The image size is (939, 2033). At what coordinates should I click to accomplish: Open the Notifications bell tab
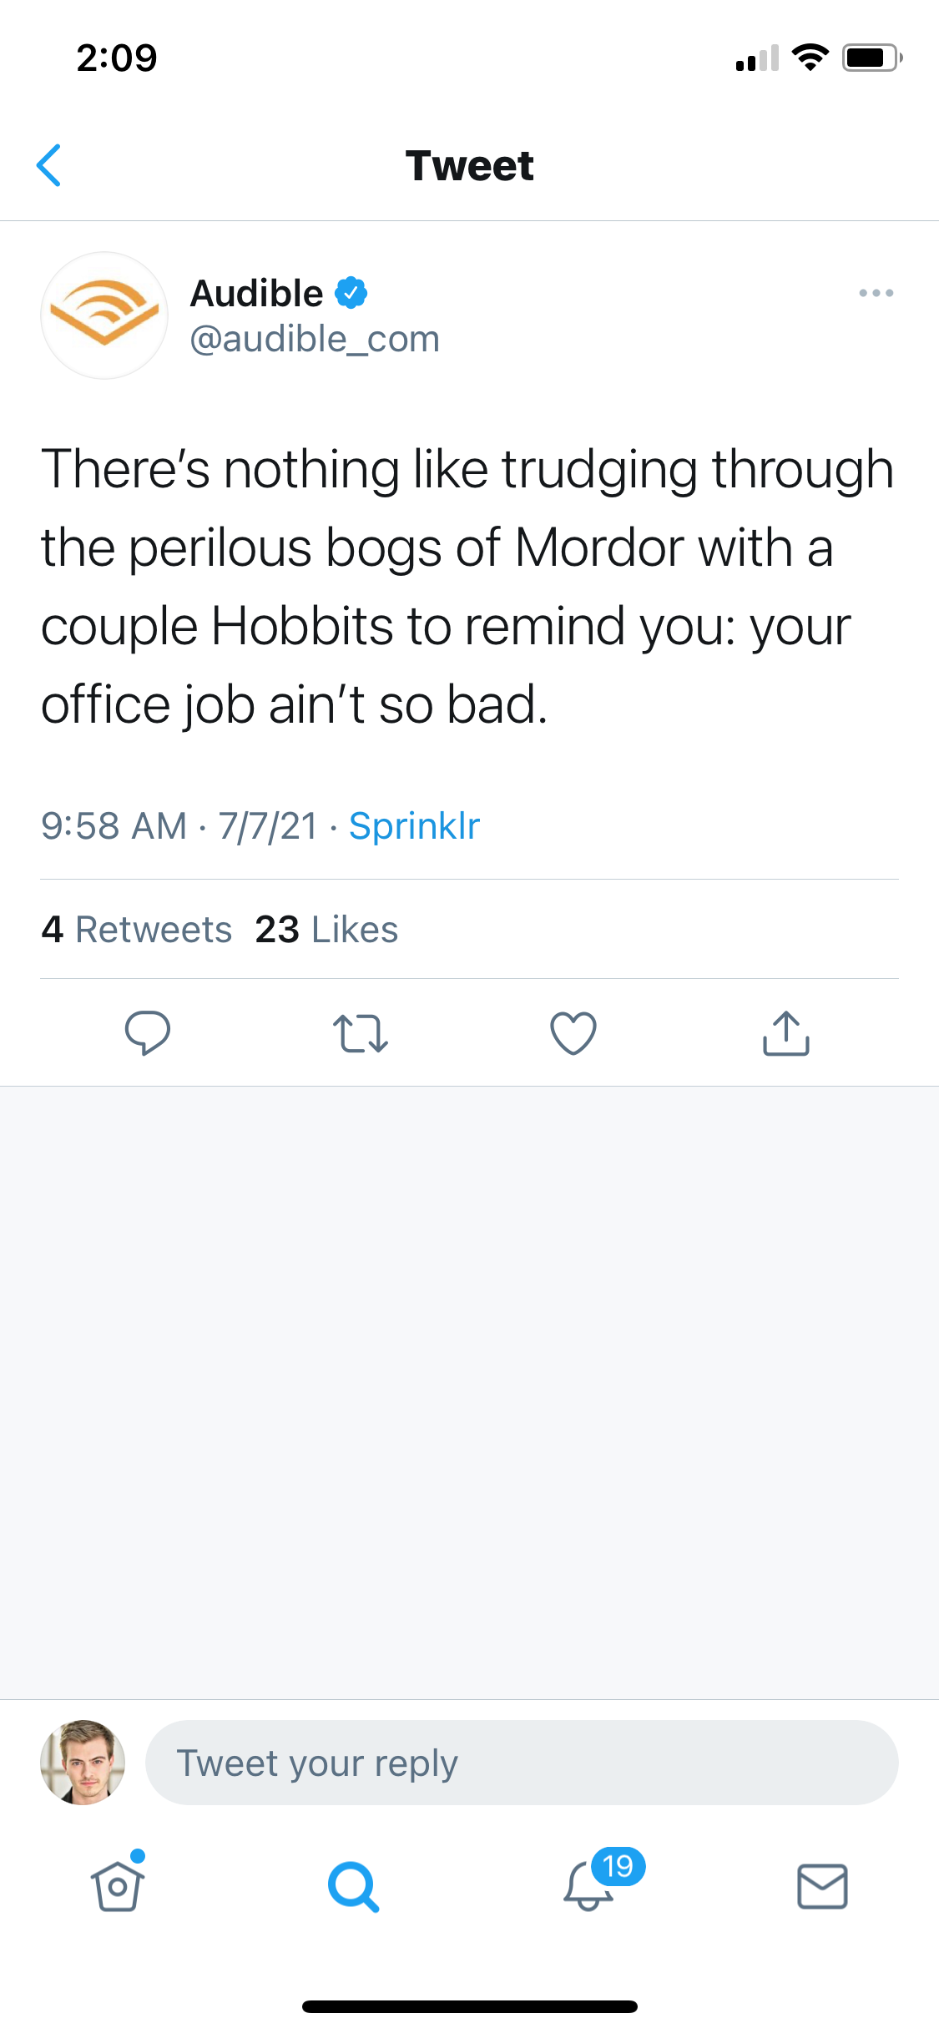pos(589,1886)
